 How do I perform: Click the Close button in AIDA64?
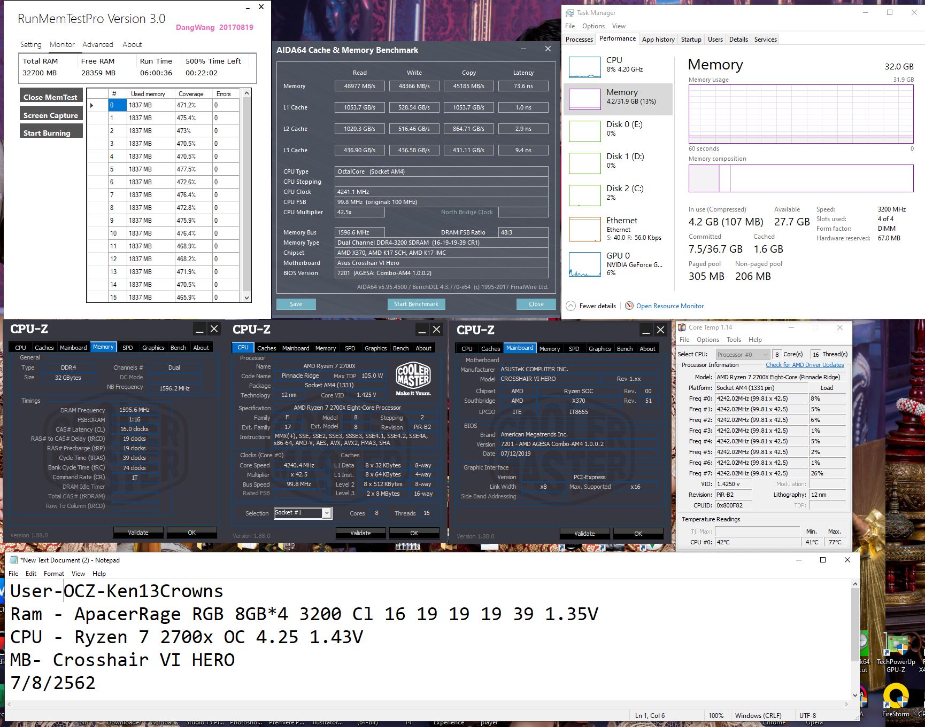536,304
